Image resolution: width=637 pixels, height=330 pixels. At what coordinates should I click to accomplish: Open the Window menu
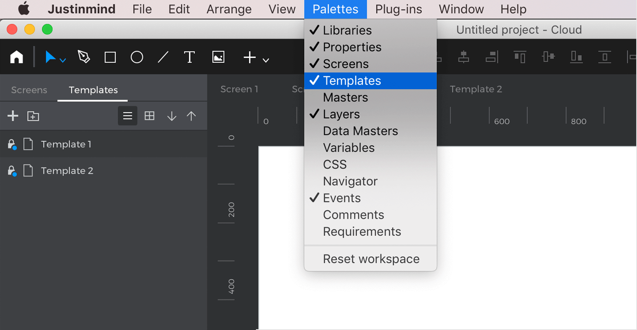click(461, 9)
